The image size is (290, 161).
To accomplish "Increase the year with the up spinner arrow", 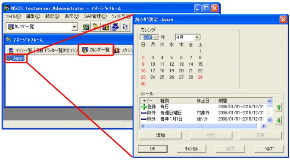I will (156, 36).
